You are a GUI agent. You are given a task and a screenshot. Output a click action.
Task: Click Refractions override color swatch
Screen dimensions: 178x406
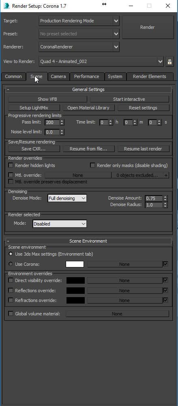pyautogui.click(x=75, y=300)
